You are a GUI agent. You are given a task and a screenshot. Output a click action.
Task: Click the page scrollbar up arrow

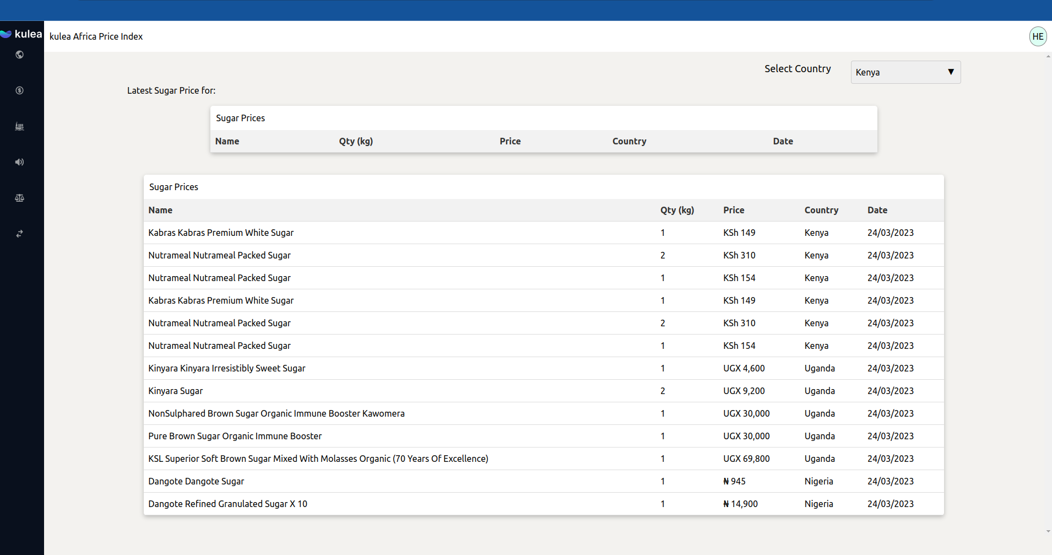point(1048,56)
